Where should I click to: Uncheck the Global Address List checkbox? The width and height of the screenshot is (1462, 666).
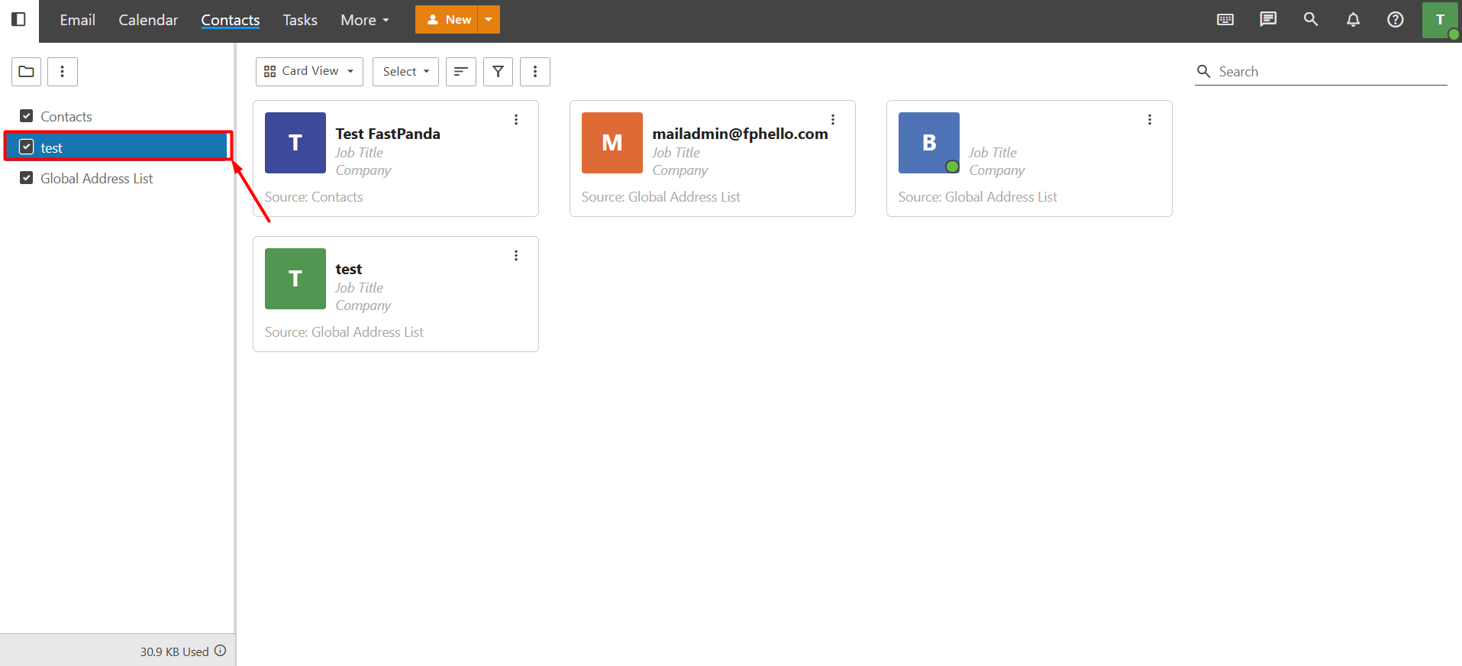pos(27,178)
